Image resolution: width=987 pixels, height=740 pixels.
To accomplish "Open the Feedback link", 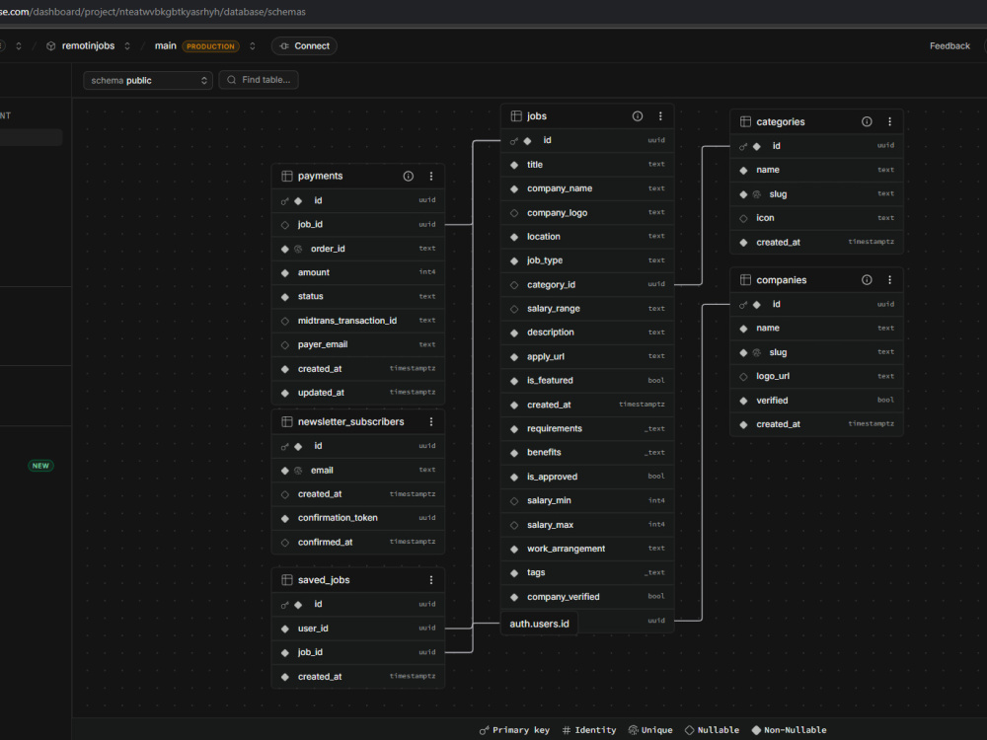I will coord(949,46).
